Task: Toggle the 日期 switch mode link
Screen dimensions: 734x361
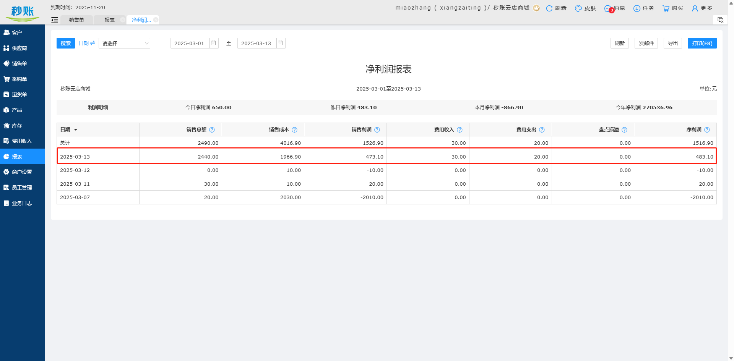Action: pos(87,43)
